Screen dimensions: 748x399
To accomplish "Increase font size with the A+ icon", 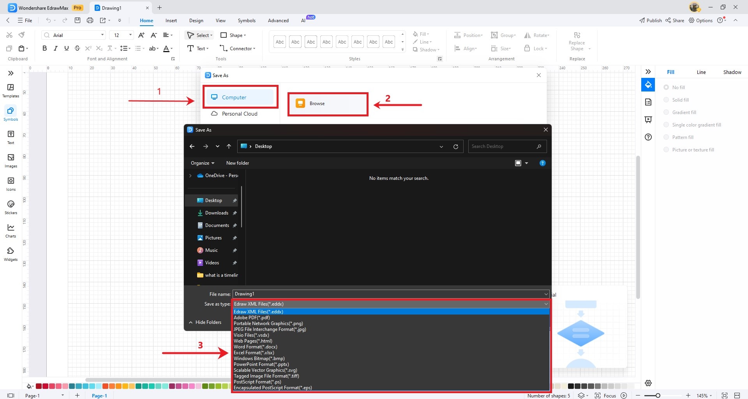I will [141, 35].
